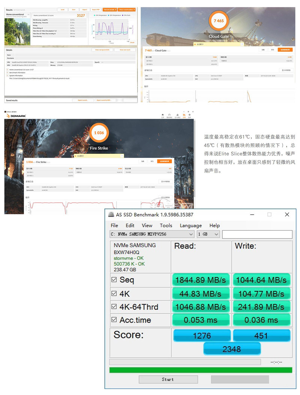Image resolution: width=300 pixels, height=395 pixels.
Task: Click the empty text field beside 1 GB
Action: coord(257,234)
